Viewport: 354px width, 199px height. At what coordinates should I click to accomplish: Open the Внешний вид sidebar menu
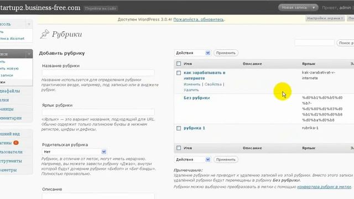click(10, 134)
